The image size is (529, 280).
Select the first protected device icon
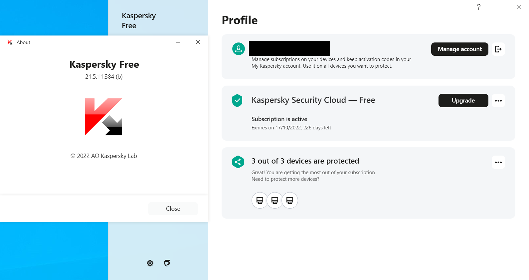click(x=260, y=200)
